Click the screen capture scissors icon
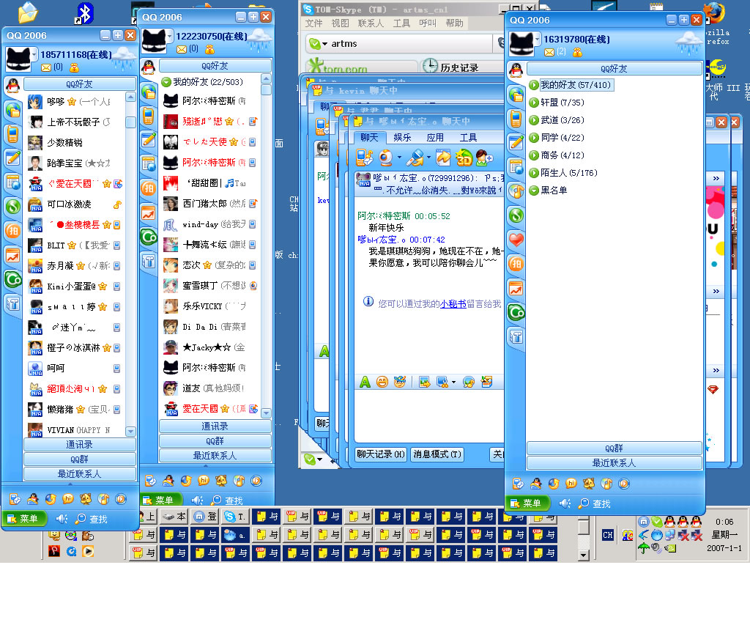Image resolution: width=750 pixels, height=628 pixels. click(442, 382)
